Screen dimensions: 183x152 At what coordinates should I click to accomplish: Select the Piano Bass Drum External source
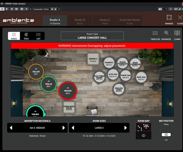pos(69,108)
